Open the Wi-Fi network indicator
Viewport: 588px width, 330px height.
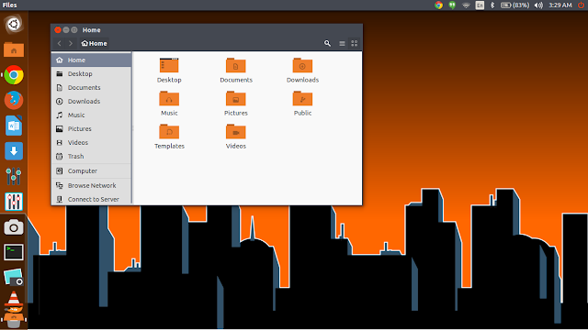[x=466, y=5]
